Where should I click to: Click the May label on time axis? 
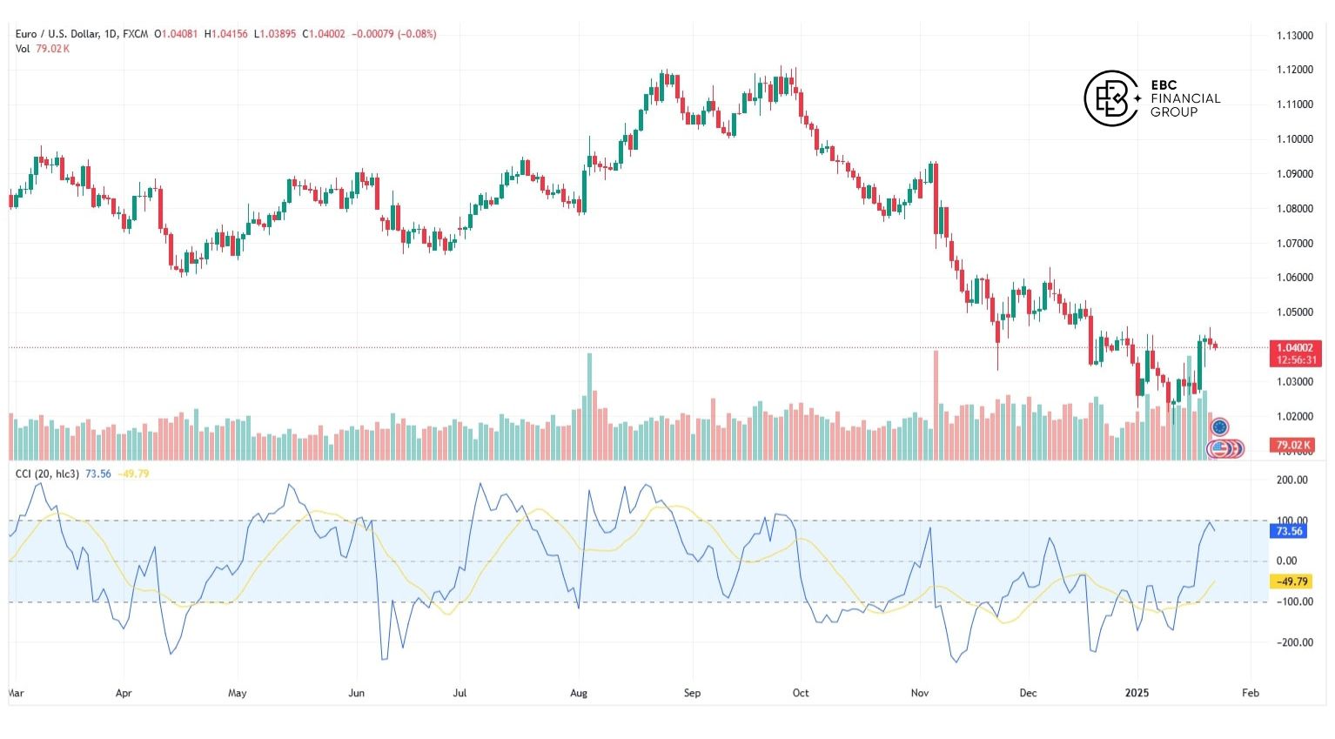237,693
